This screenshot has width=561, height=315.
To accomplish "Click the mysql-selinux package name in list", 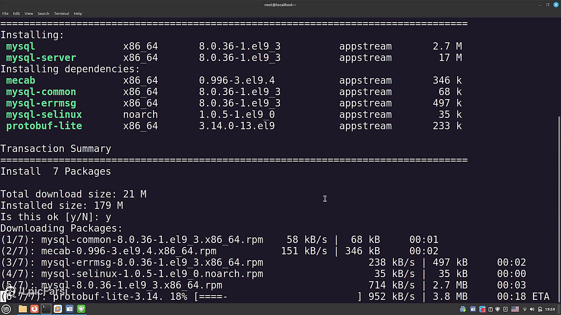I will [44, 115].
